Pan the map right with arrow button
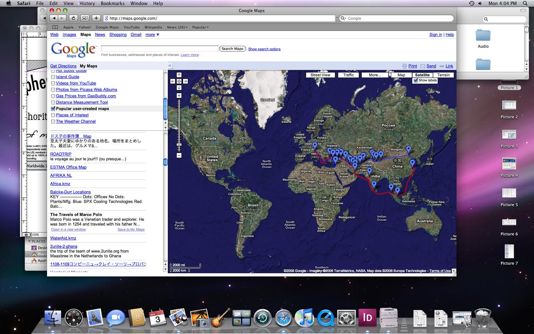The image size is (534, 334). click(185, 81)
